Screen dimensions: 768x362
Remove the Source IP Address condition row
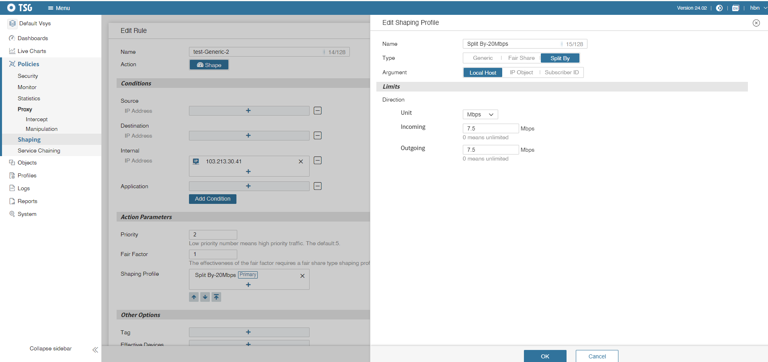coord(318,111)
